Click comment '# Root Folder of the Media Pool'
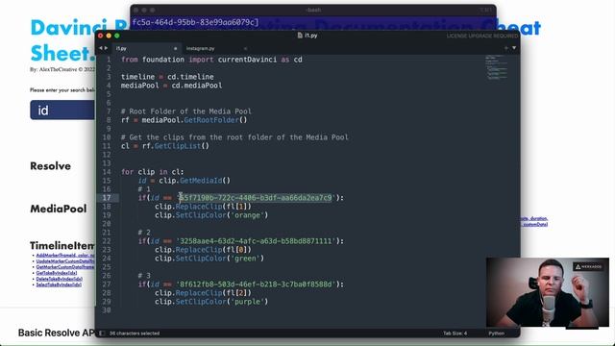Image resolution: width=615 pixels, height=346 pixels. [186, 111]
